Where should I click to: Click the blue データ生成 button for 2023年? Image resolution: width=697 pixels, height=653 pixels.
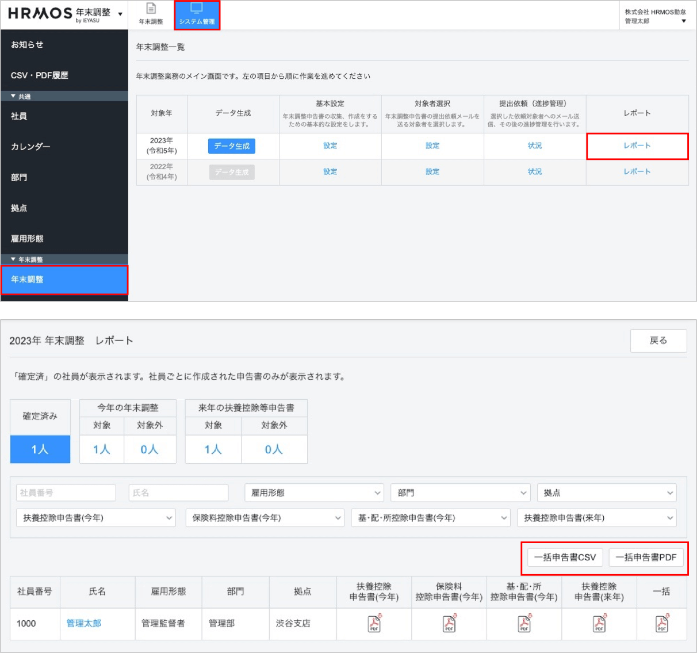tap(232, 146)
